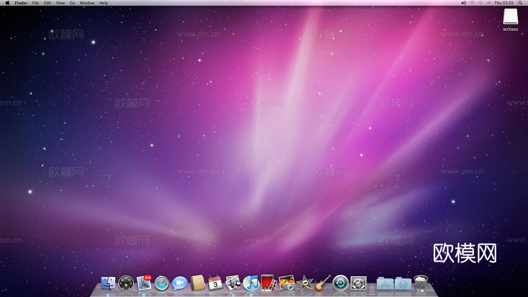Open the network connection arrows status icon
528x297 pixels.
(489, 3)
